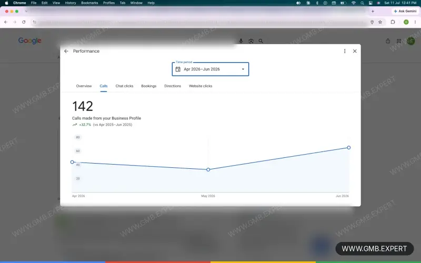Click the Wi-Fi status icon
Image resolution: width=421 pixels, height=263 pixels.
click(x=354, y=3)
